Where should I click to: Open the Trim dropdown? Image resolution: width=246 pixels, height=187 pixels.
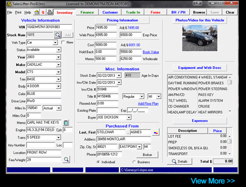(58, 79)
